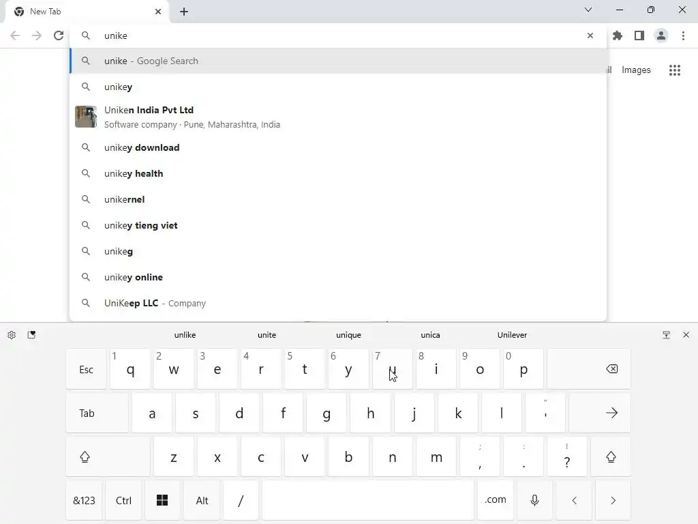The height and width of the screenshot is (524, 698).
Task: Tap the backspace key
Action: click(x=589, y=369)
